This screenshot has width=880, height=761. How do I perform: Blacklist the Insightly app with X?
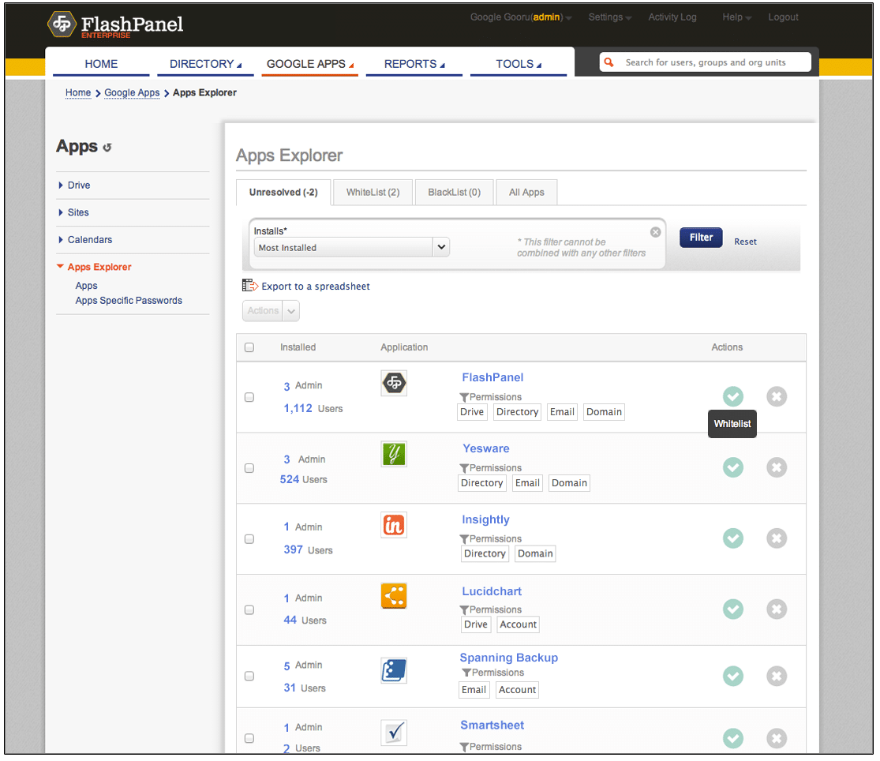click(x=777, y=538)
